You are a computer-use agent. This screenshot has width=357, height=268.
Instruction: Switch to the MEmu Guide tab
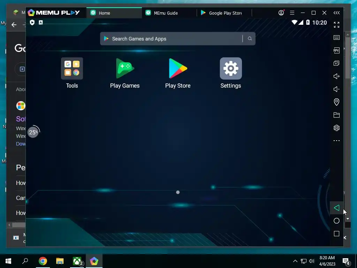tap(169, 13)
